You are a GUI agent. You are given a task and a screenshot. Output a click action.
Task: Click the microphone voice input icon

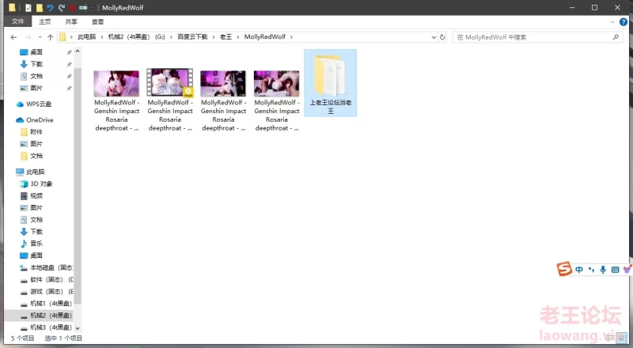pyautogui.click(x=603, y=270)
